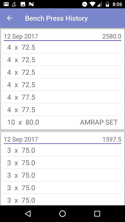Tap the N notification icon in status bar

pos(31,4)
